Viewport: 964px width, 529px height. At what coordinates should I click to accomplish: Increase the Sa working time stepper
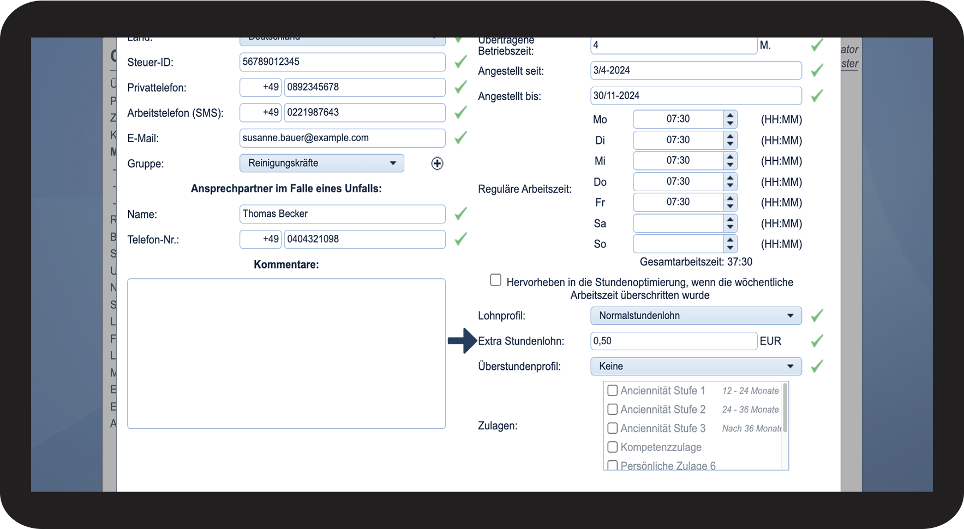click(730, 220)
